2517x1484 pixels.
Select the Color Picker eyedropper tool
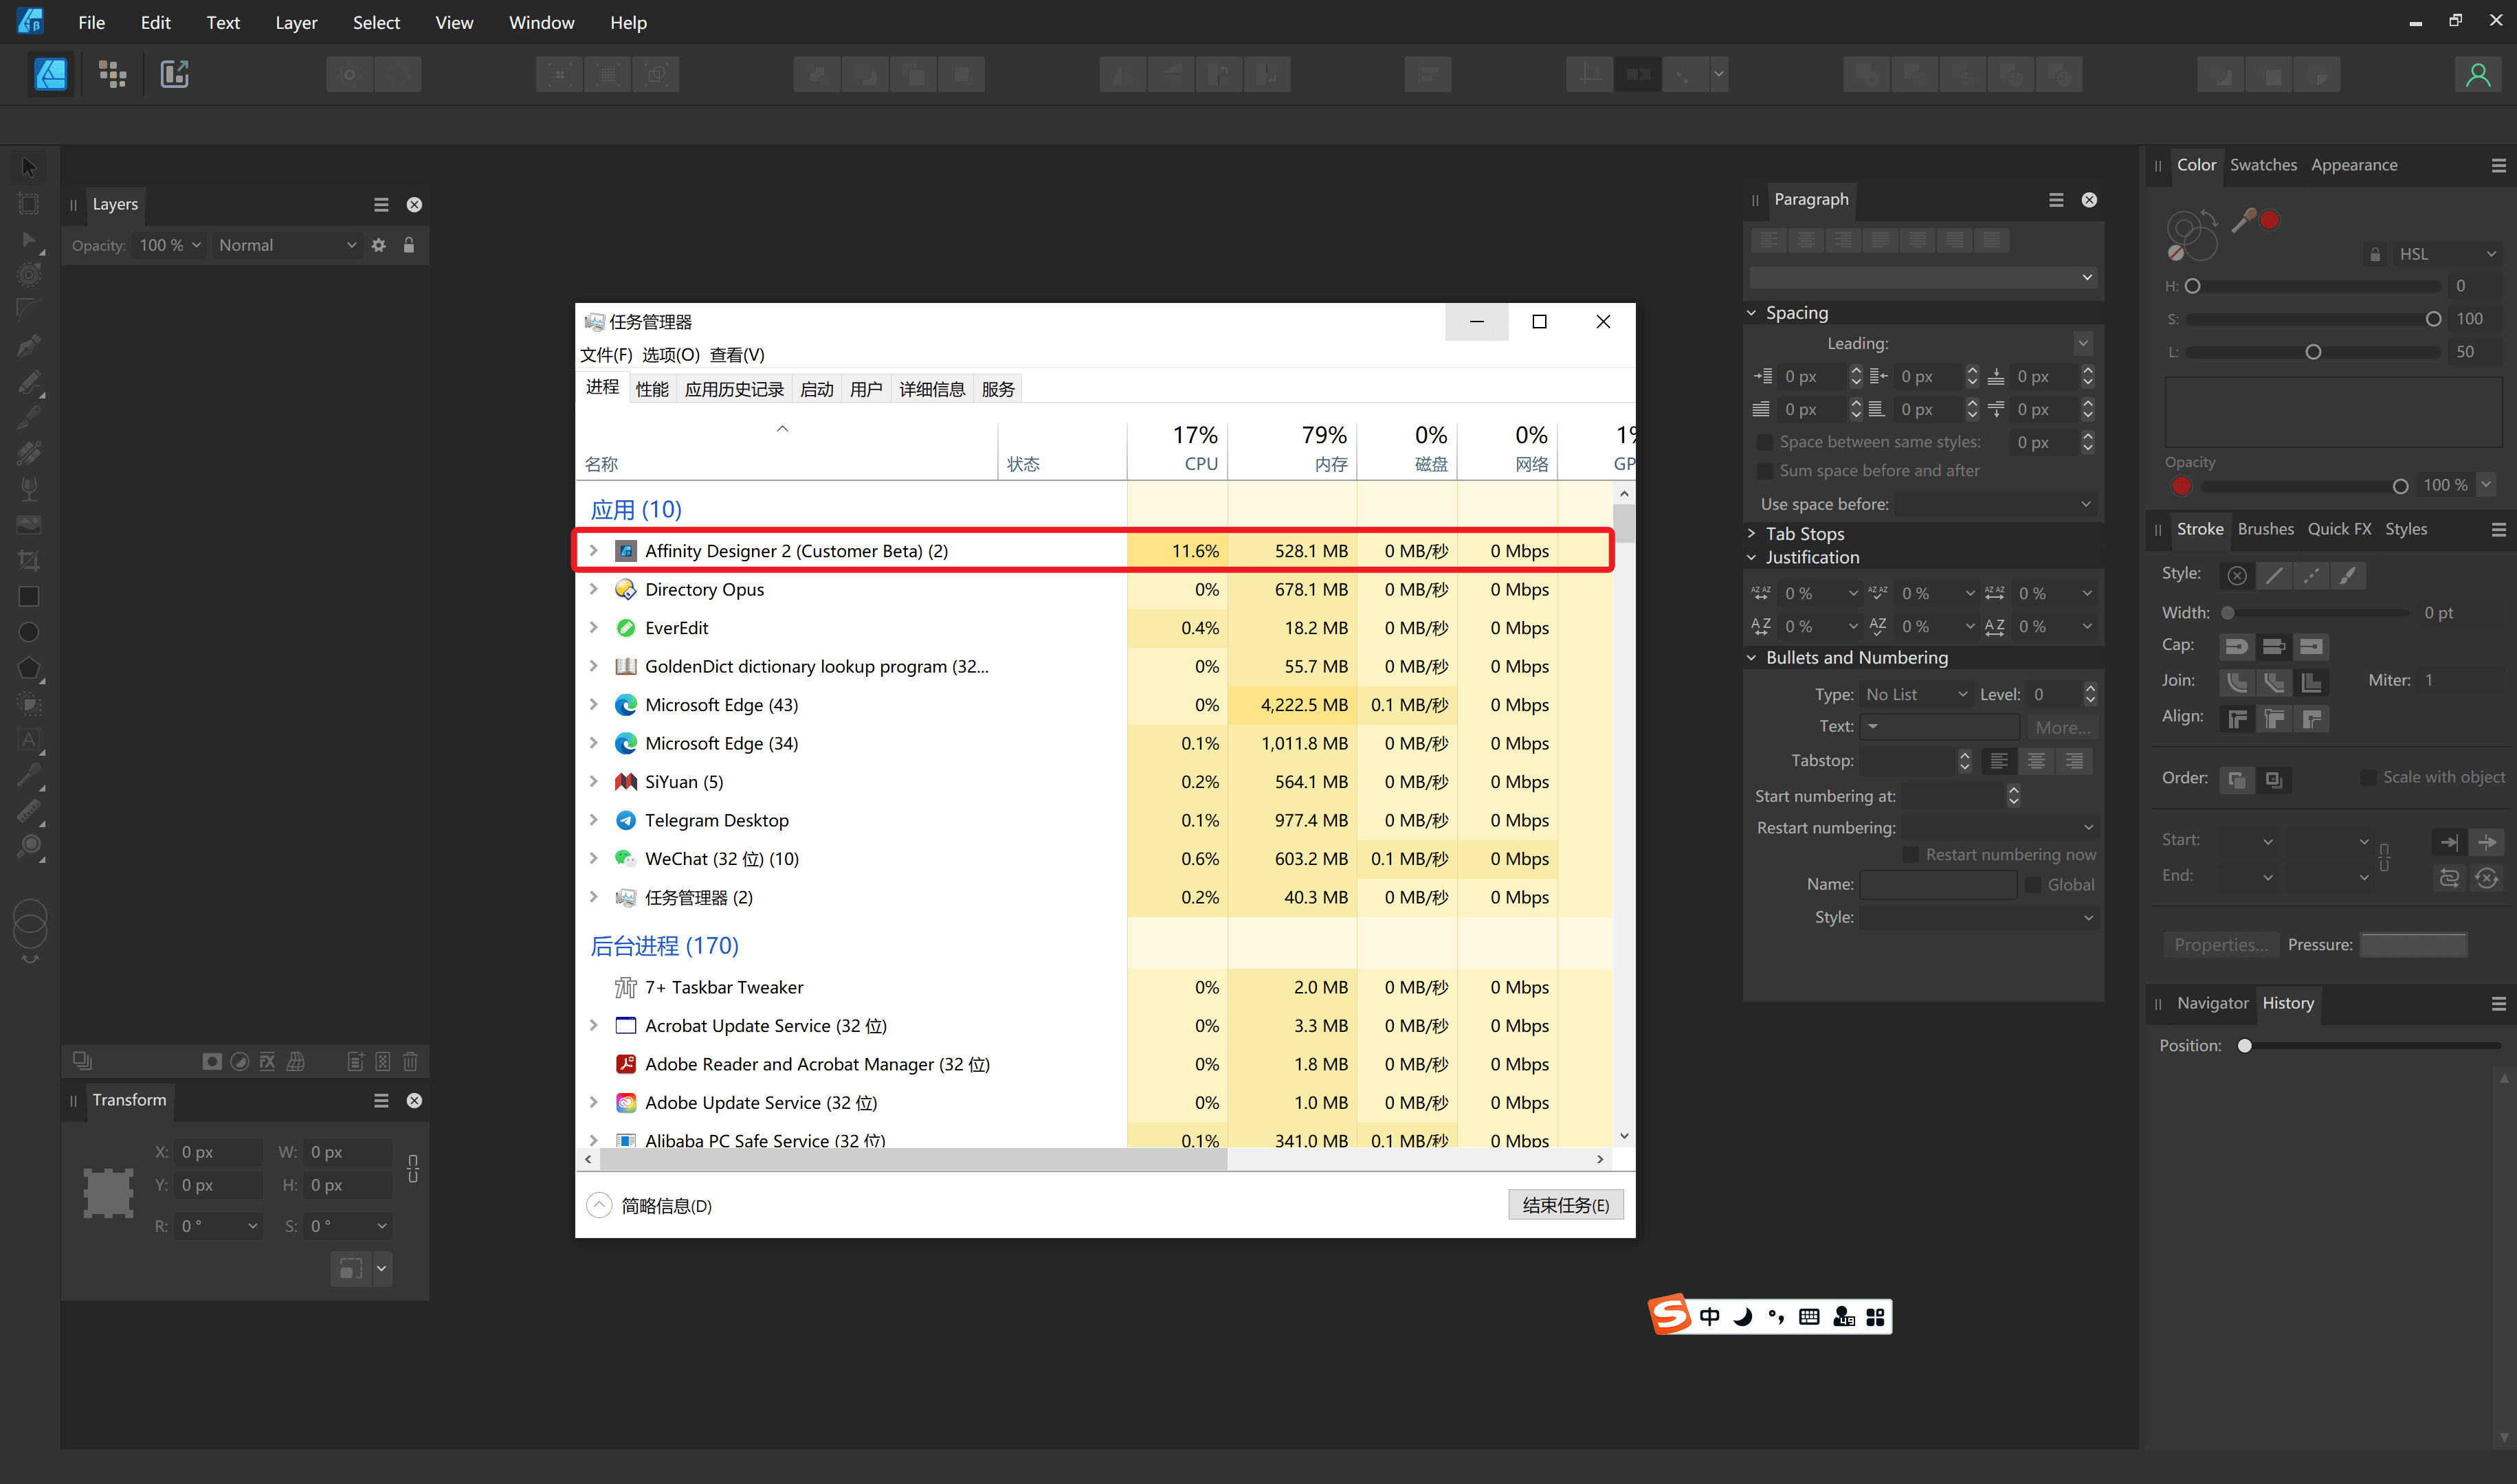(29, 775)
